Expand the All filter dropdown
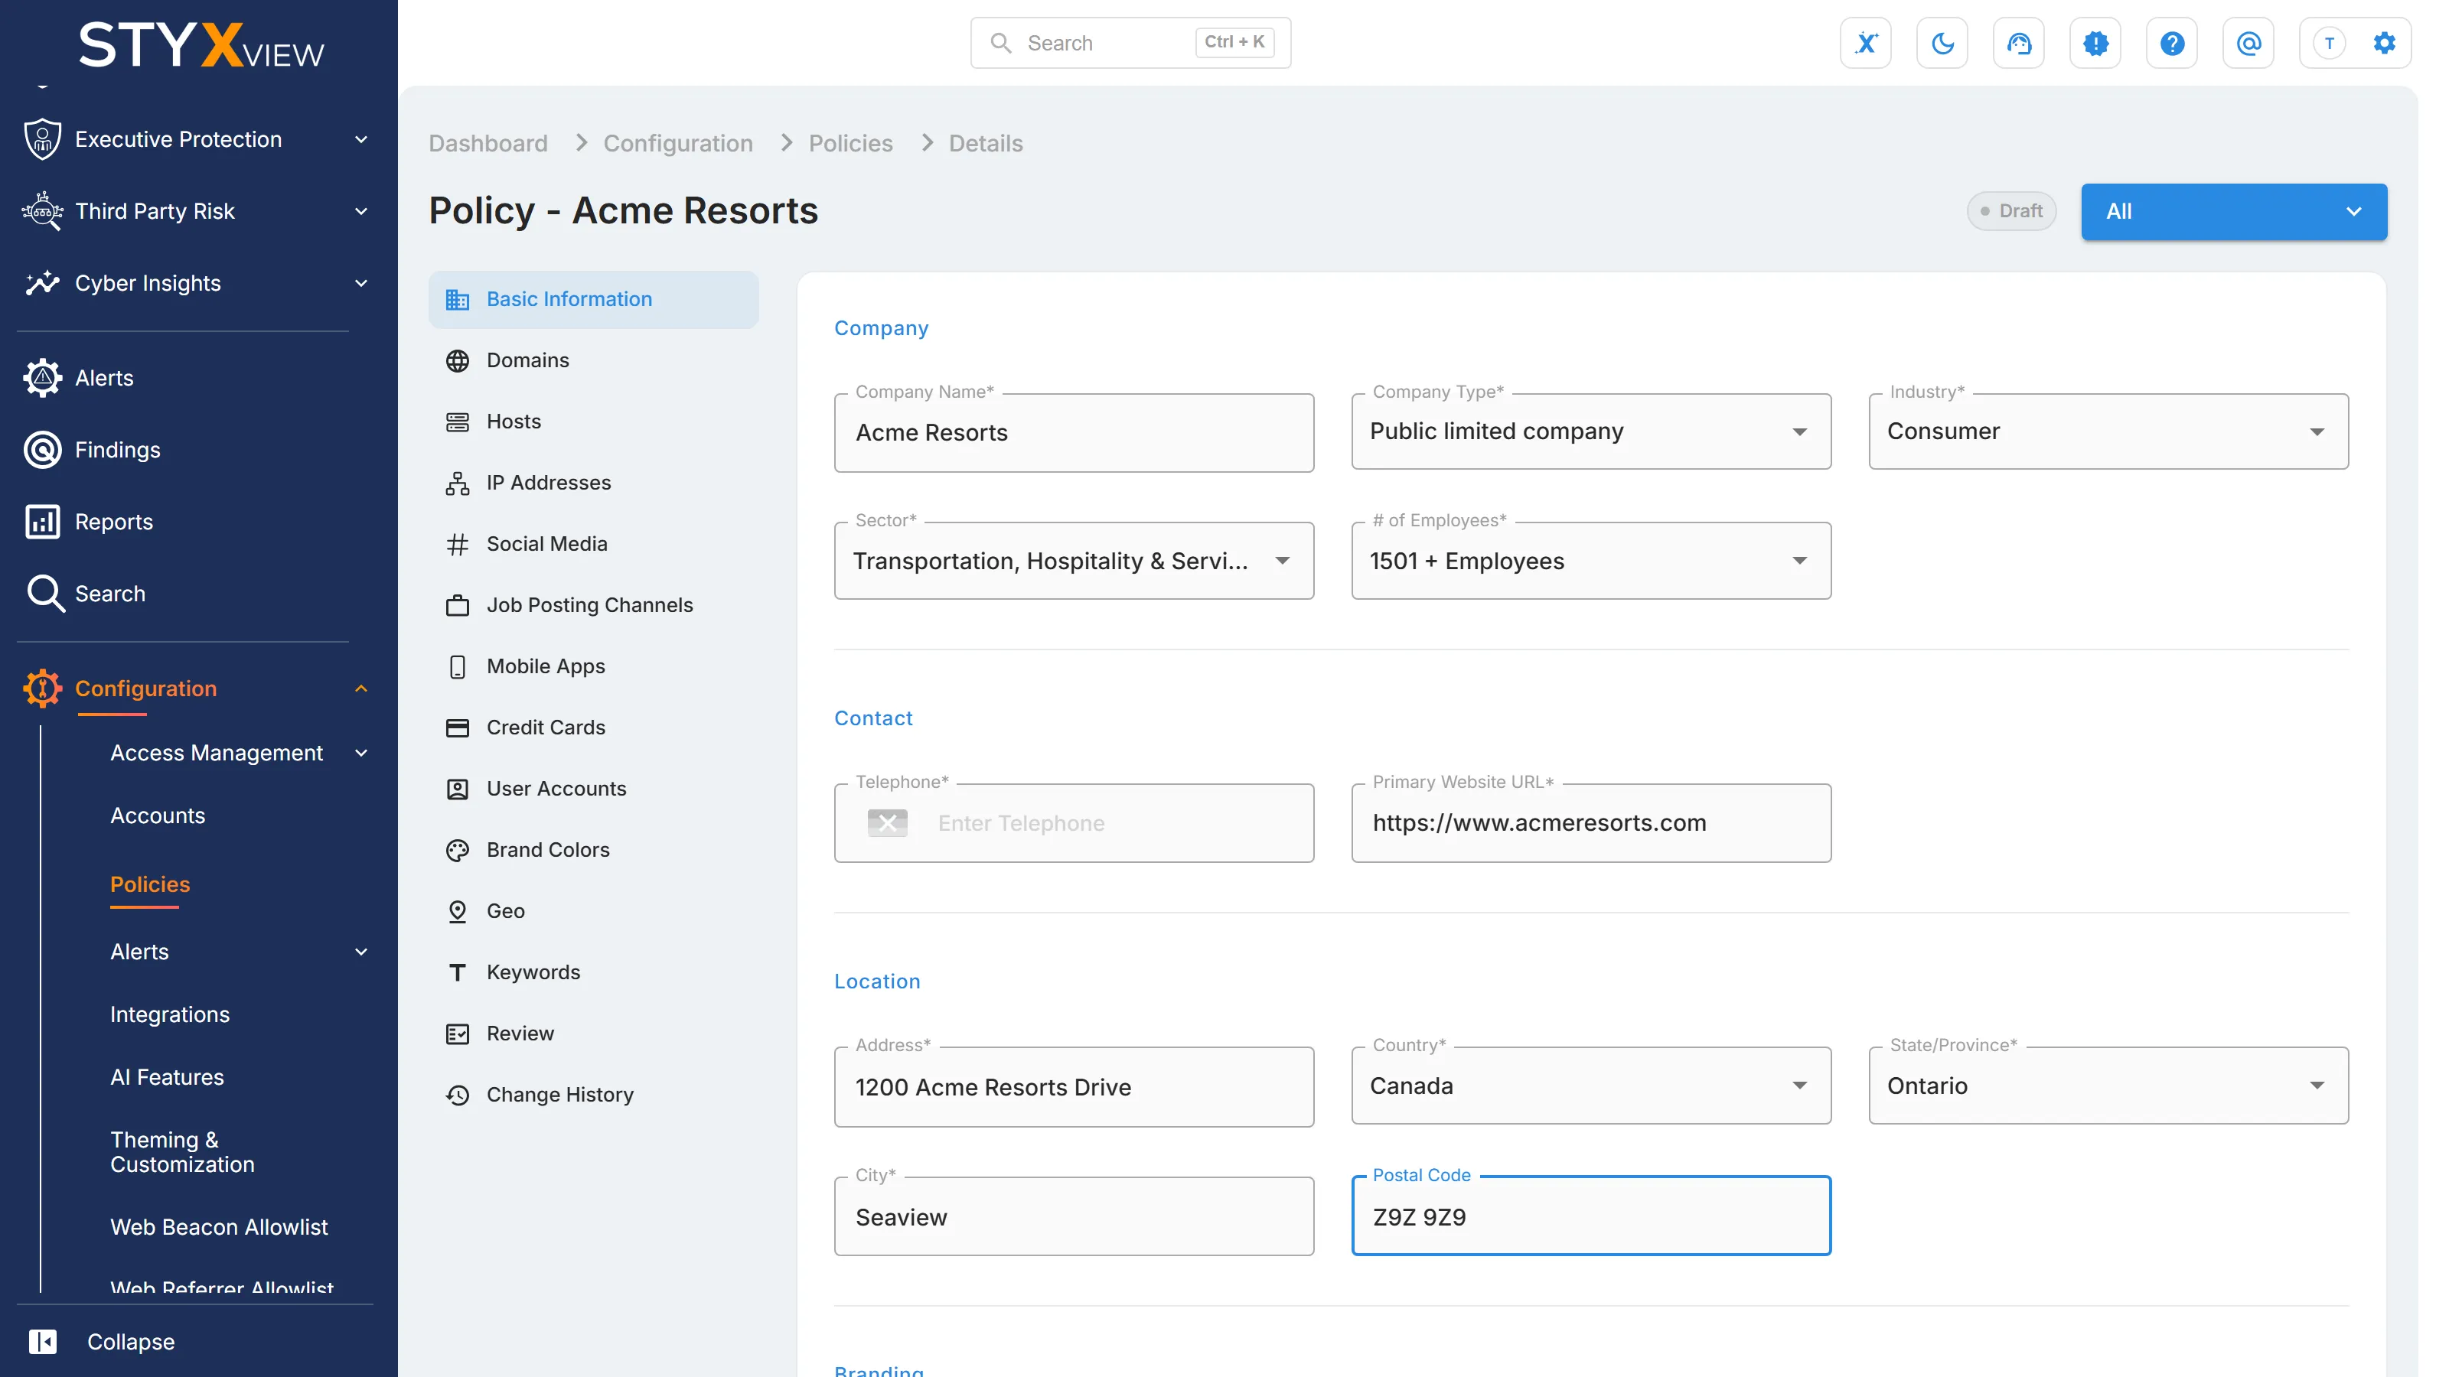Image resolution: width=2449 pixels, height=1377 pixels. 2233,211
